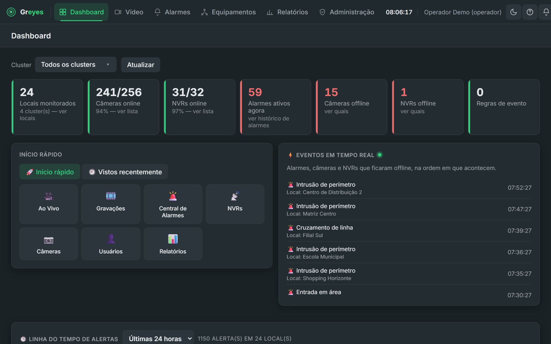
Task: Open the Cluster dropdown Todos os clusters
Action: 75,64
